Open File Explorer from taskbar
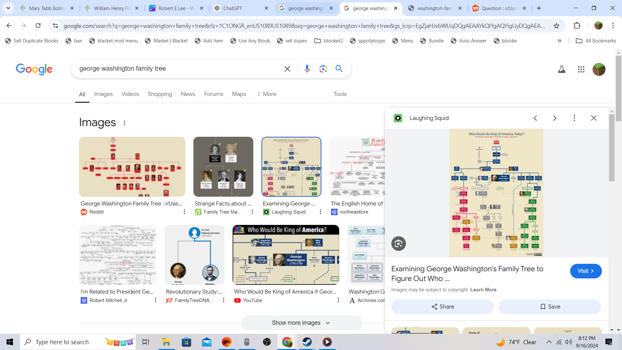The height and width of the screenshot is (350, 622). tap(166, 342)
